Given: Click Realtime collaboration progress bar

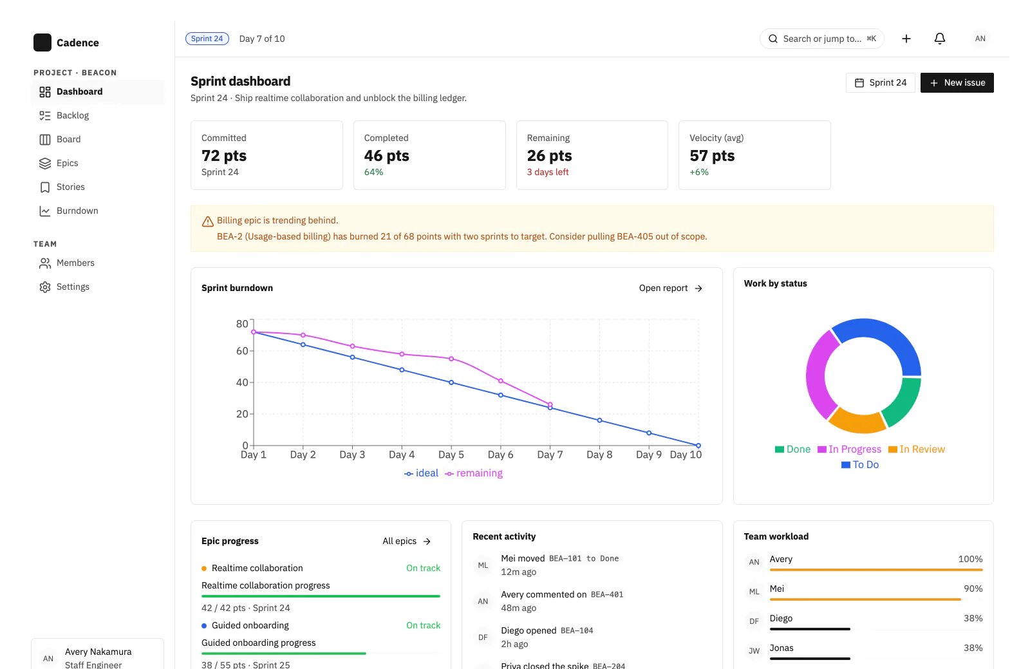Looking at the screenshot, I should (321, 596).
